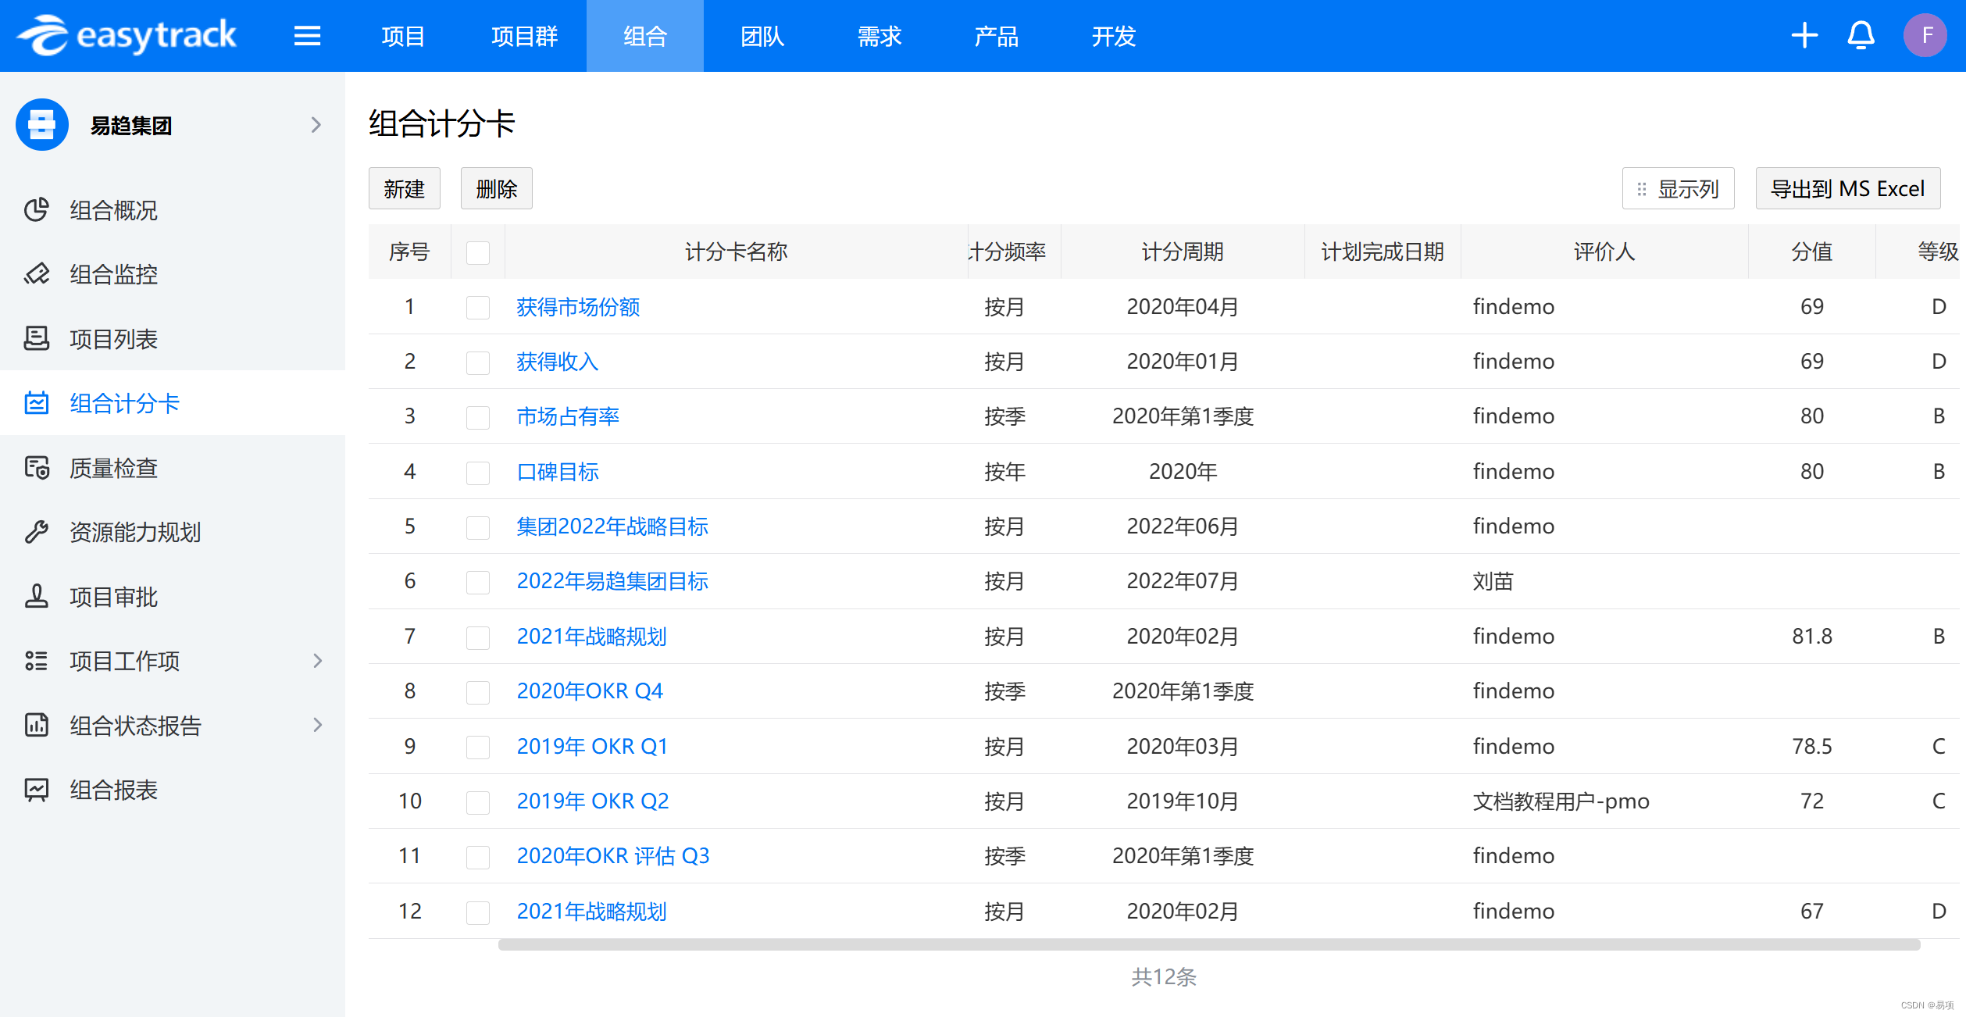Toggle the select-all header checkbox

pos(477,252)
